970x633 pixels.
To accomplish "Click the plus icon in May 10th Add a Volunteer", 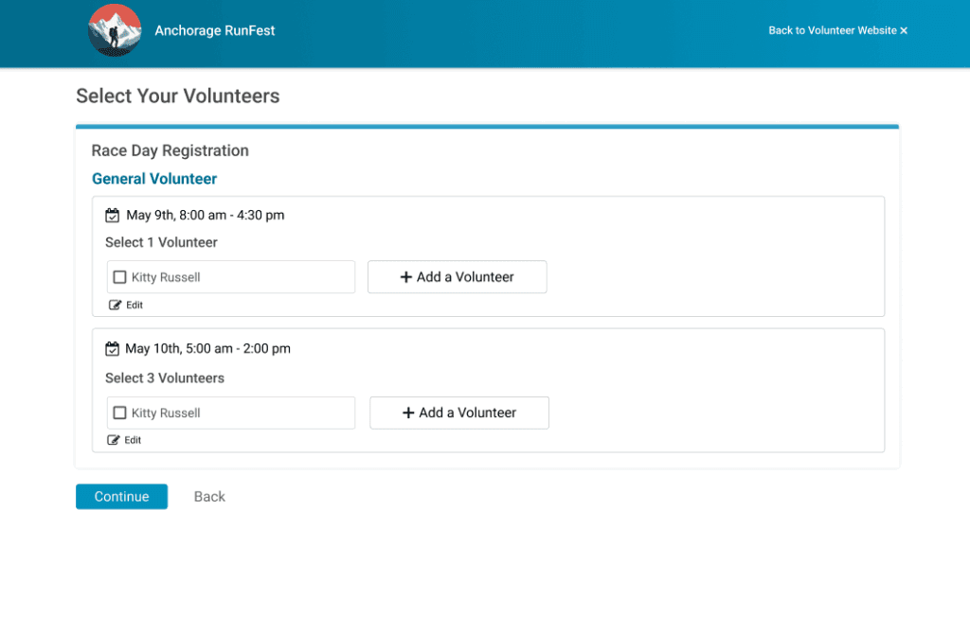I will click(x=408, y=413).
